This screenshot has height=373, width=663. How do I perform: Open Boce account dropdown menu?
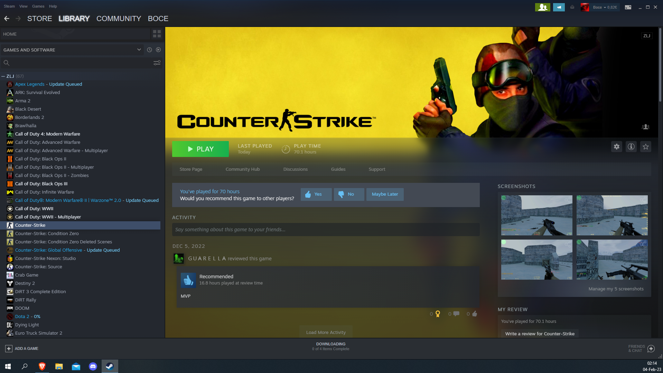click(x=605, y=7)
